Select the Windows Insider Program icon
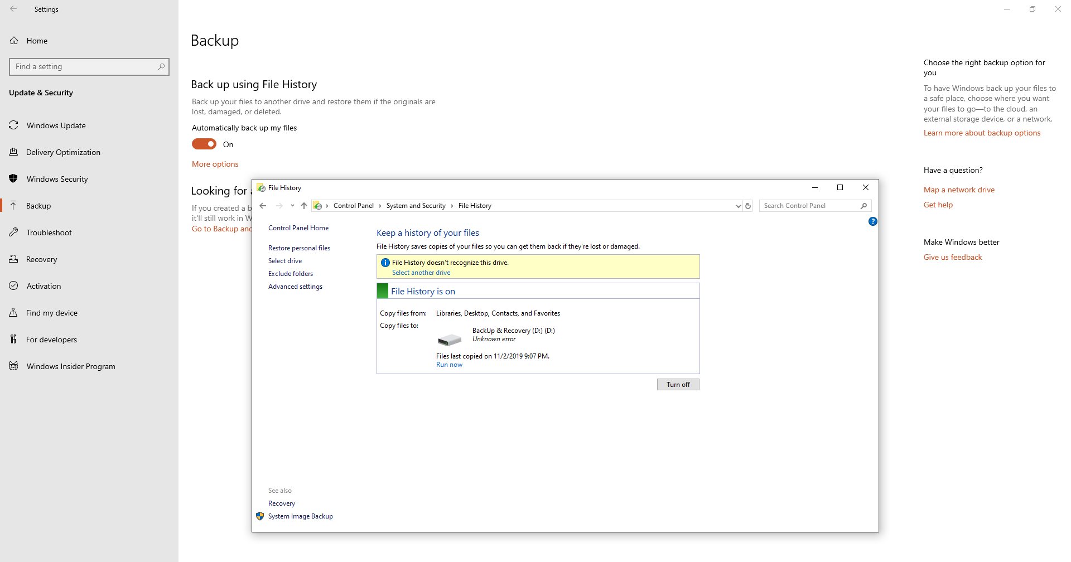Image resolution: width=1071 pixels, height=562 pixels. point(13,366)
